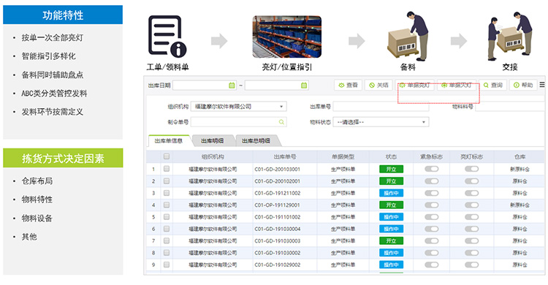The height and width of the screenshot is (285, 548).
Task: Toggle 亮灯标志 switch for order C01-GD-191101002
Action: coord(471,217)
